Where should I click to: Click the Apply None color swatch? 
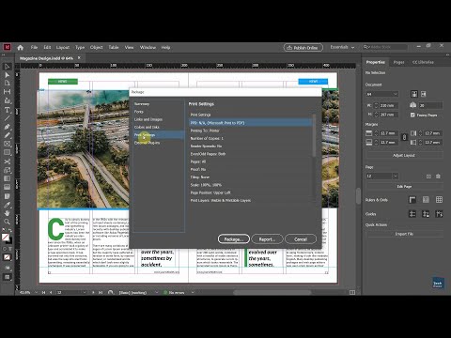point(7,257)
